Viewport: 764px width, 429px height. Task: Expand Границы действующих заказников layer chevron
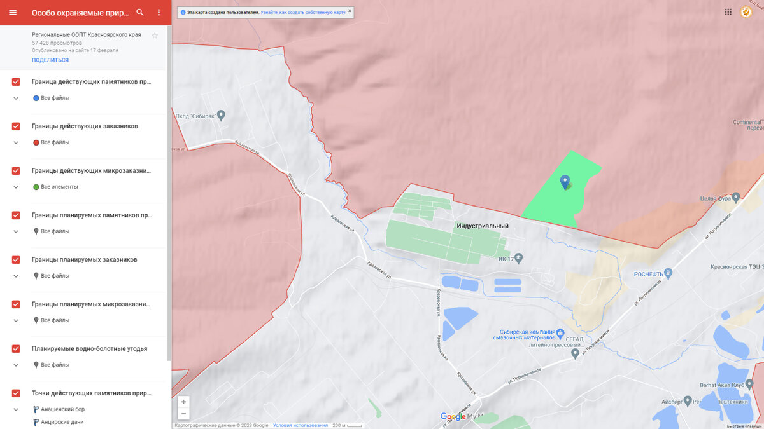[x=16, y=142]
